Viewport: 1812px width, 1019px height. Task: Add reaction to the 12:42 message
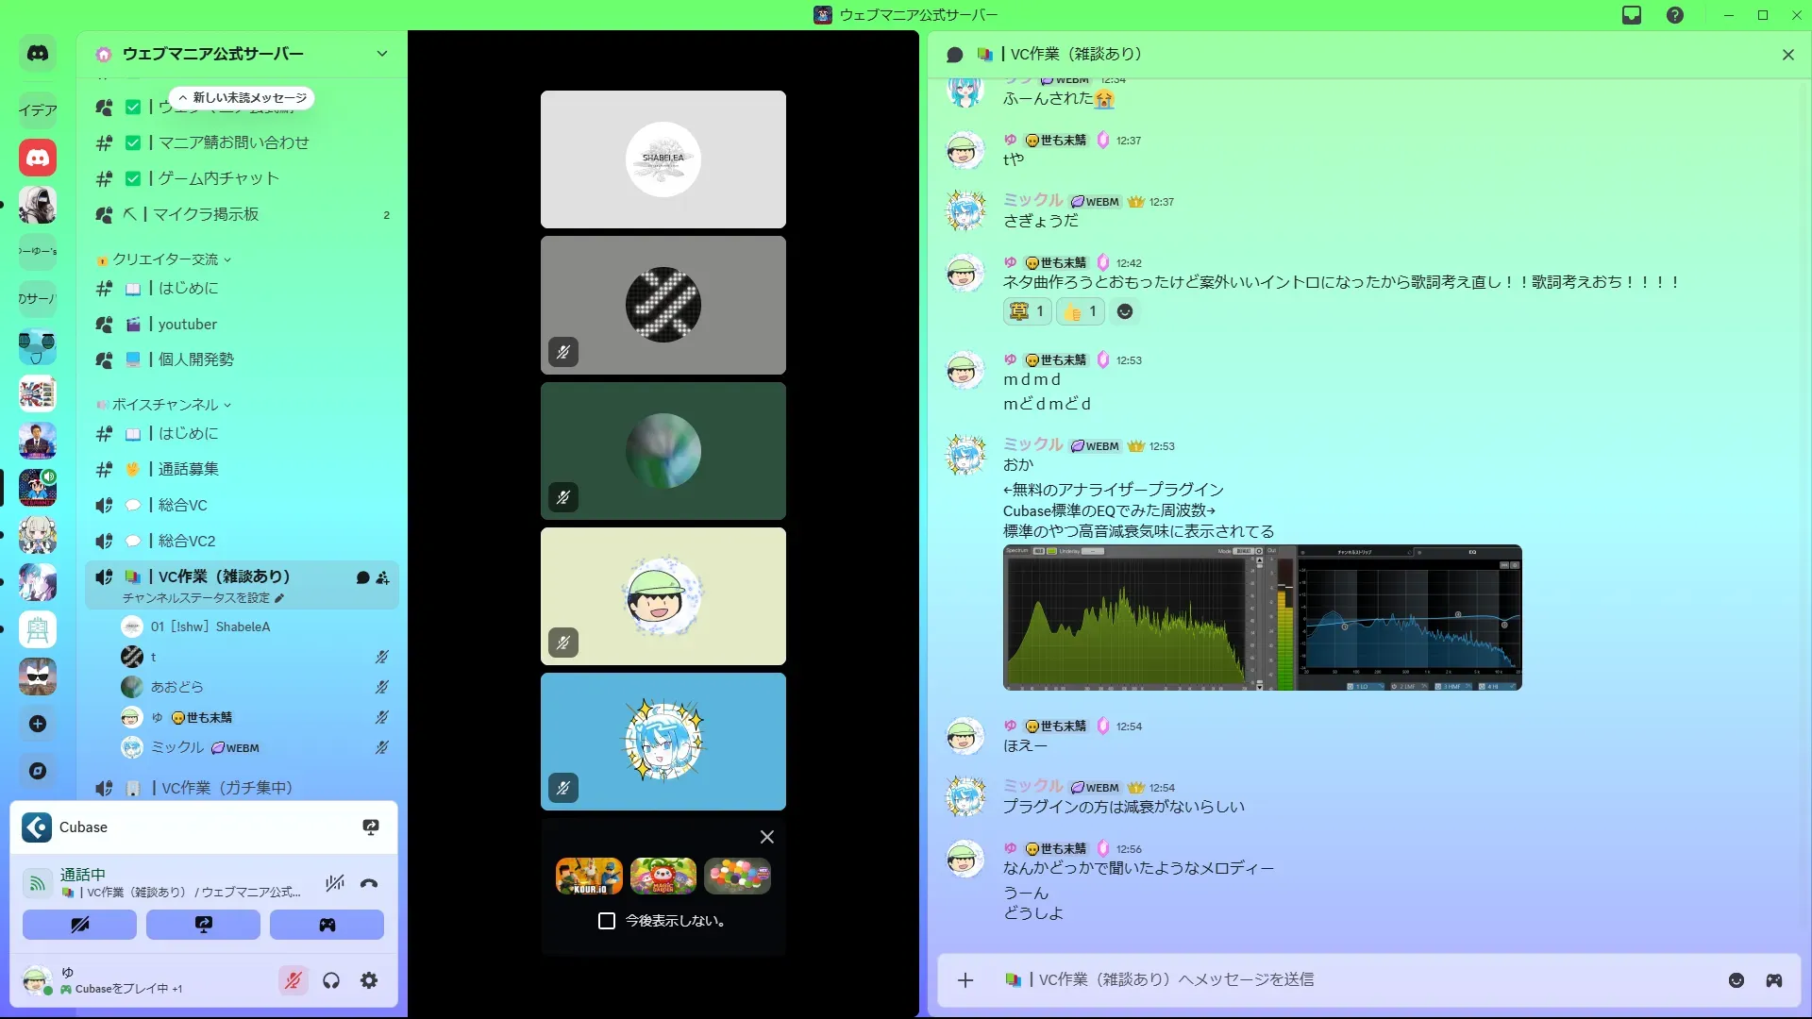click(1125, 311)
